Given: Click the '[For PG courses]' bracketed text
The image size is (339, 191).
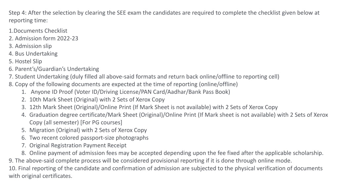Looking at the screenshot, I should (x=101, y=122).
